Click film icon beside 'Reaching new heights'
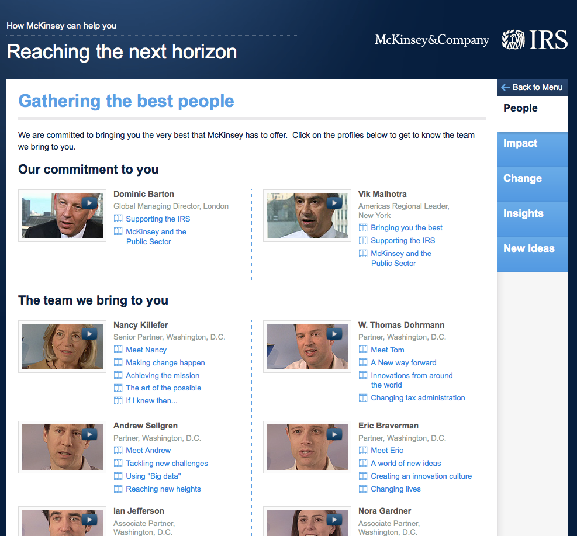Image resolution: width=577 pixels, height=536 pixels. pos(118,489)
